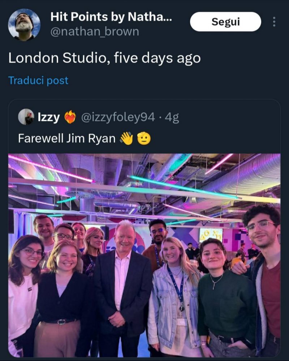Open the @izzyfoley94 handle
289x361 pixels.
coord(118,117)
